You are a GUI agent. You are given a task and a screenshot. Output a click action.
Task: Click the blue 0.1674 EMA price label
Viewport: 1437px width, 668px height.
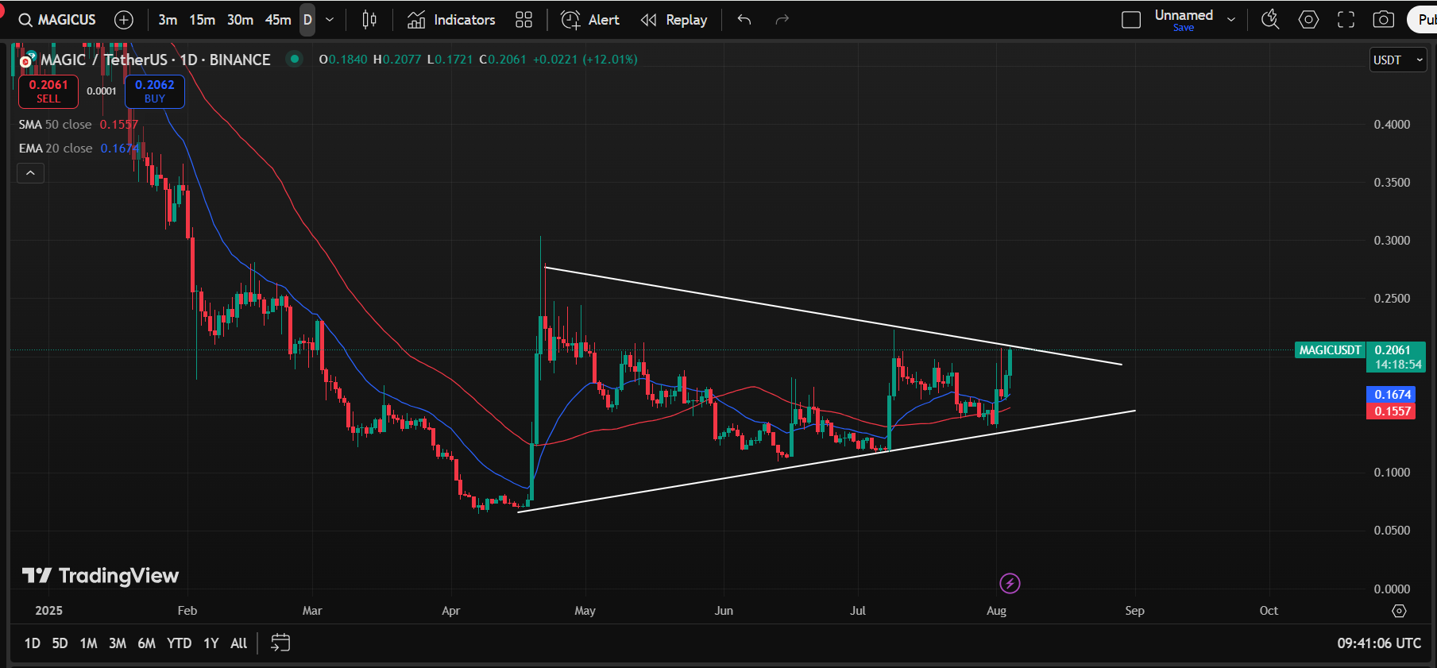(x=1391, y=395)
